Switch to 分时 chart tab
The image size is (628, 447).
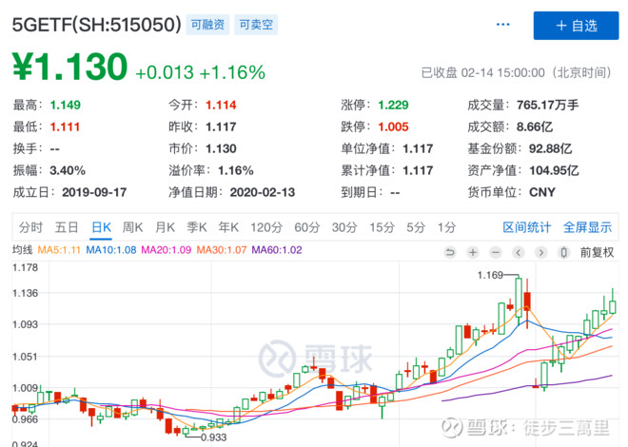30,227
